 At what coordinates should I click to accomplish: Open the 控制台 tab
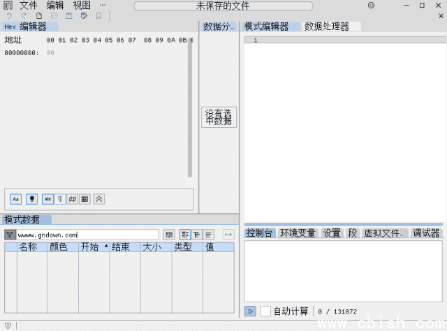tap(260, 233)
